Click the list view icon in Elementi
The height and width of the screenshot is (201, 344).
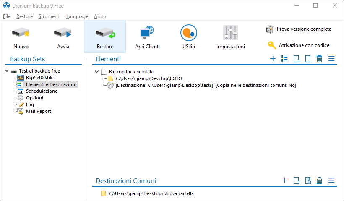pyautogui.click(x=284, y=59)
